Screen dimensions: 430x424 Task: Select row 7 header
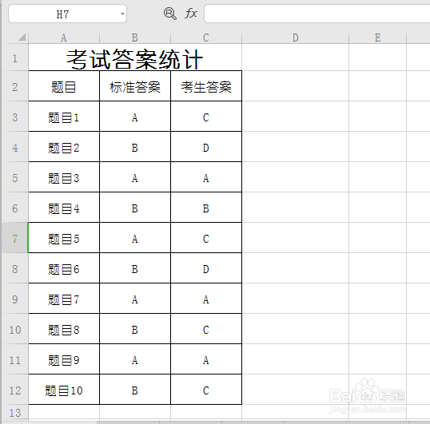click(x=15, y=239)
